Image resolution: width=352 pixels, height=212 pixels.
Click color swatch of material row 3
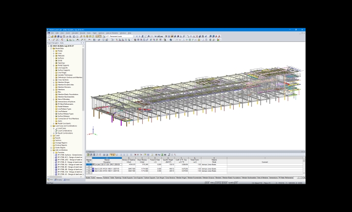93,169
